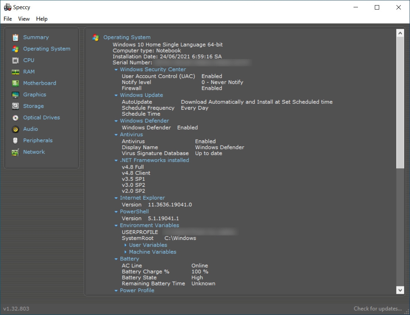Click the 'v3.5 SP1' framework row
This screenshot has width=410, height=315.
tap(133, 179)
